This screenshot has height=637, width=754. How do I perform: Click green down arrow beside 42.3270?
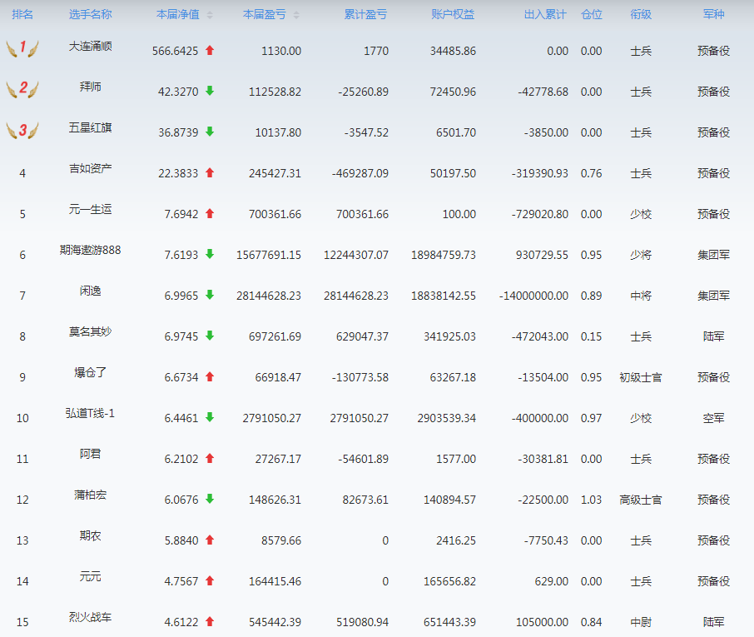click(210, 91)
